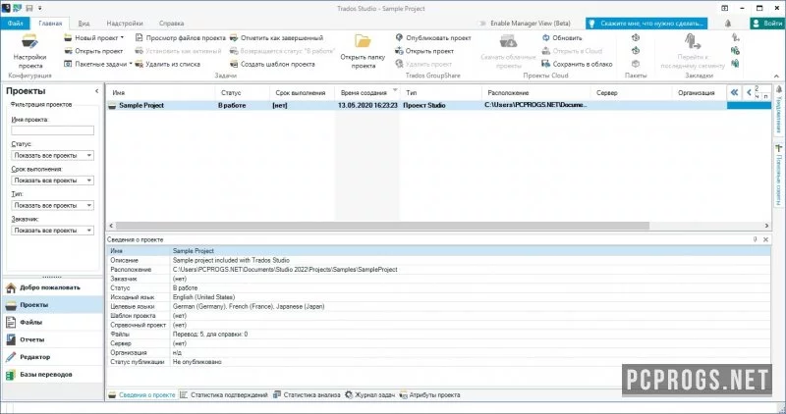The image size is (786, 414).
Task: Go to Файлы view
Action: (52, 323)
